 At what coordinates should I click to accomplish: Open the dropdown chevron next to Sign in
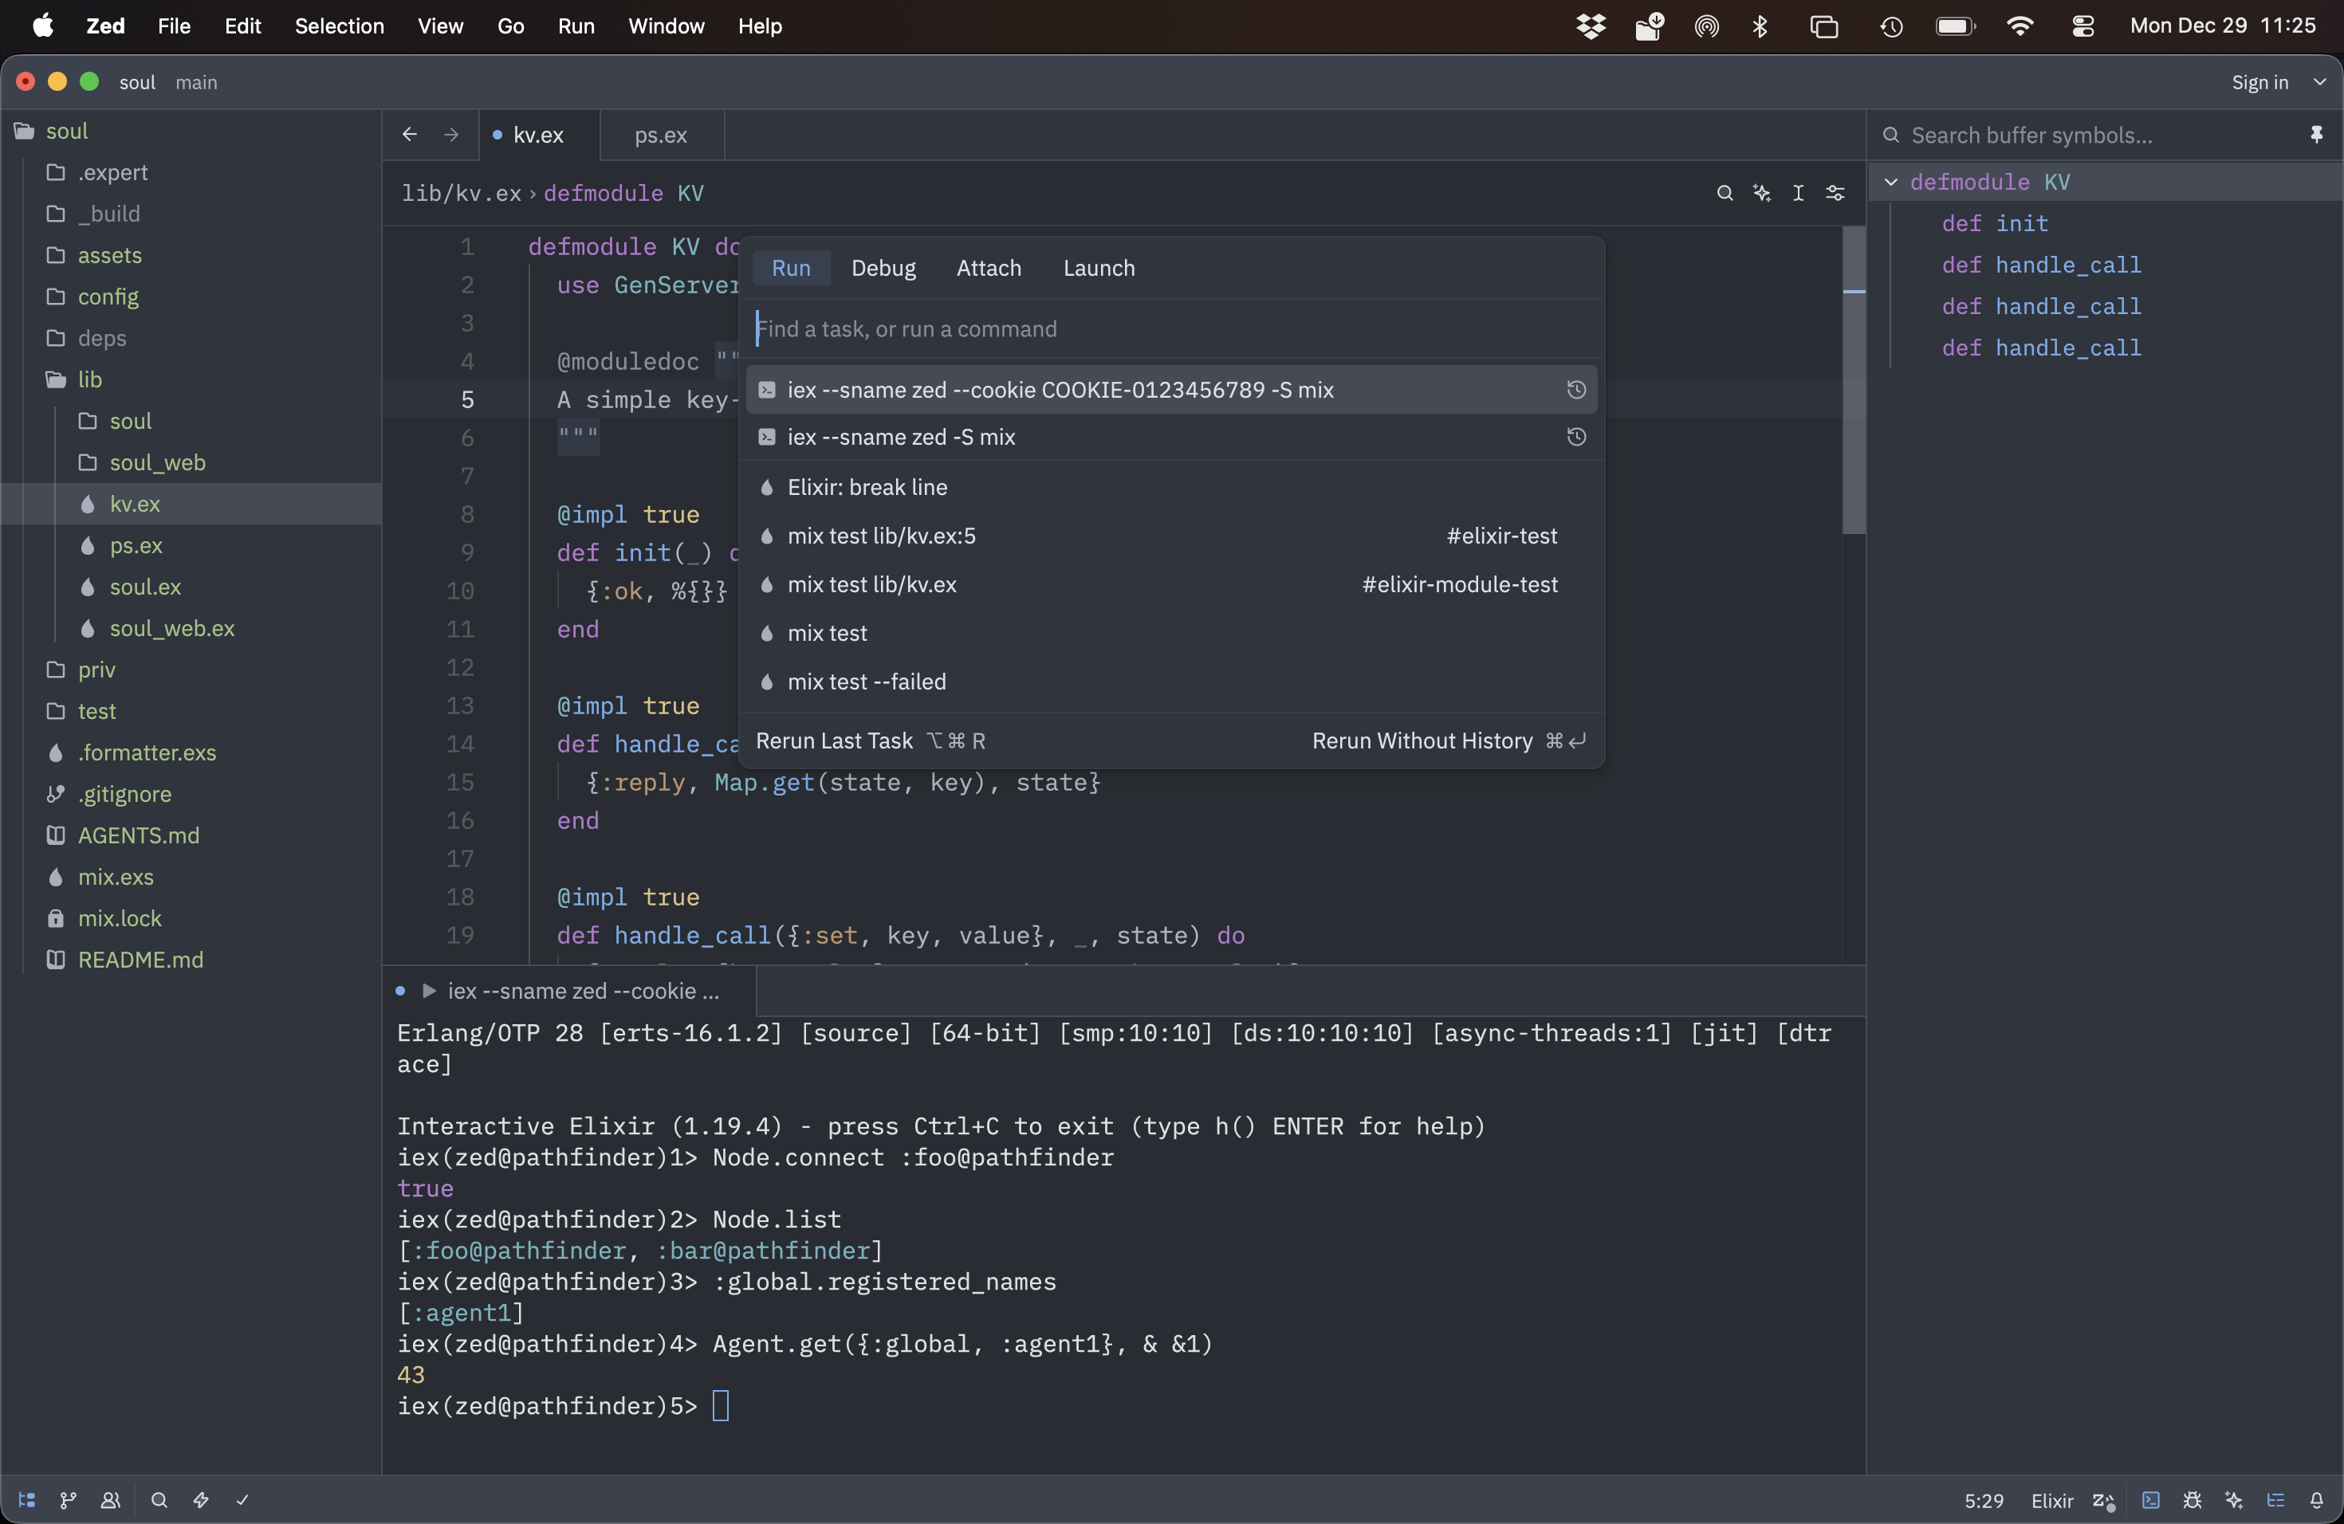(2319, 83)
